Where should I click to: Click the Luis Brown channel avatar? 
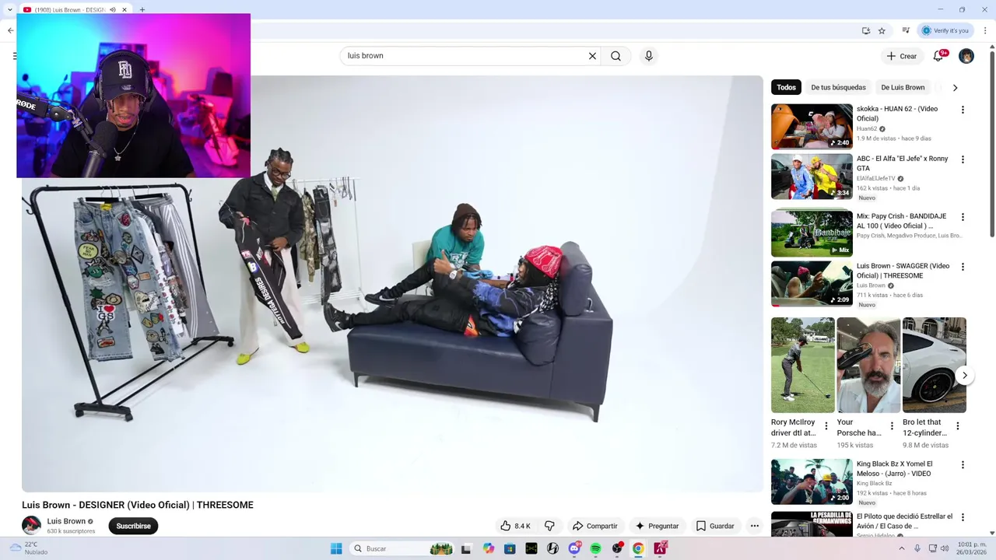click(x=31, y=525)
